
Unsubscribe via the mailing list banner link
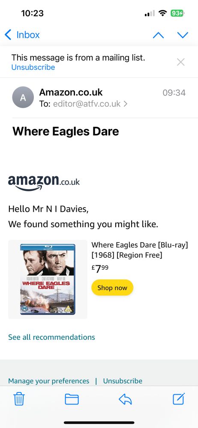33,68
